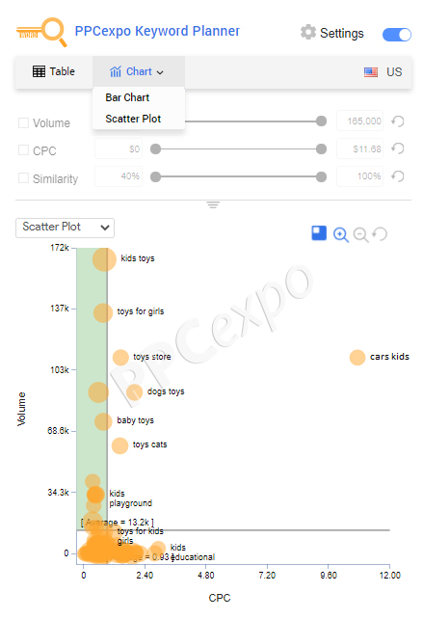Click the CPC slider's right handle
This screenshot has height=619, width=423.
point(321,148)
